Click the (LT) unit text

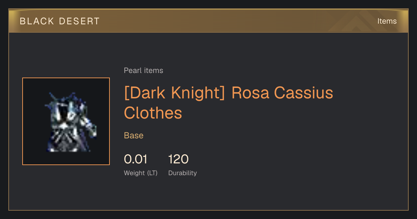(x=152, y=173)
